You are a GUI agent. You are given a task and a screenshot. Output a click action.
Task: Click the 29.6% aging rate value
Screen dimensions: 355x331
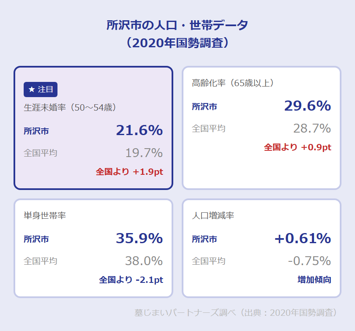tap(307, 106)
